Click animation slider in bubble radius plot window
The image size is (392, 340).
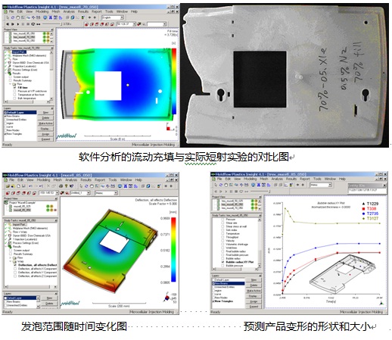click(260, 192)
